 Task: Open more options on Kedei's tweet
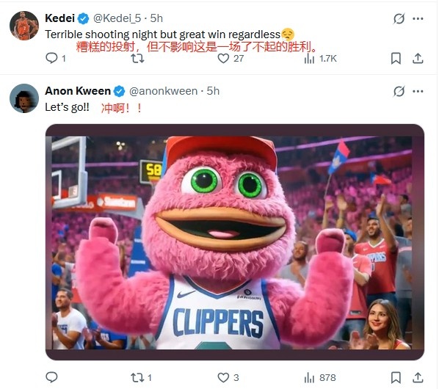click(x=418, y=19)
